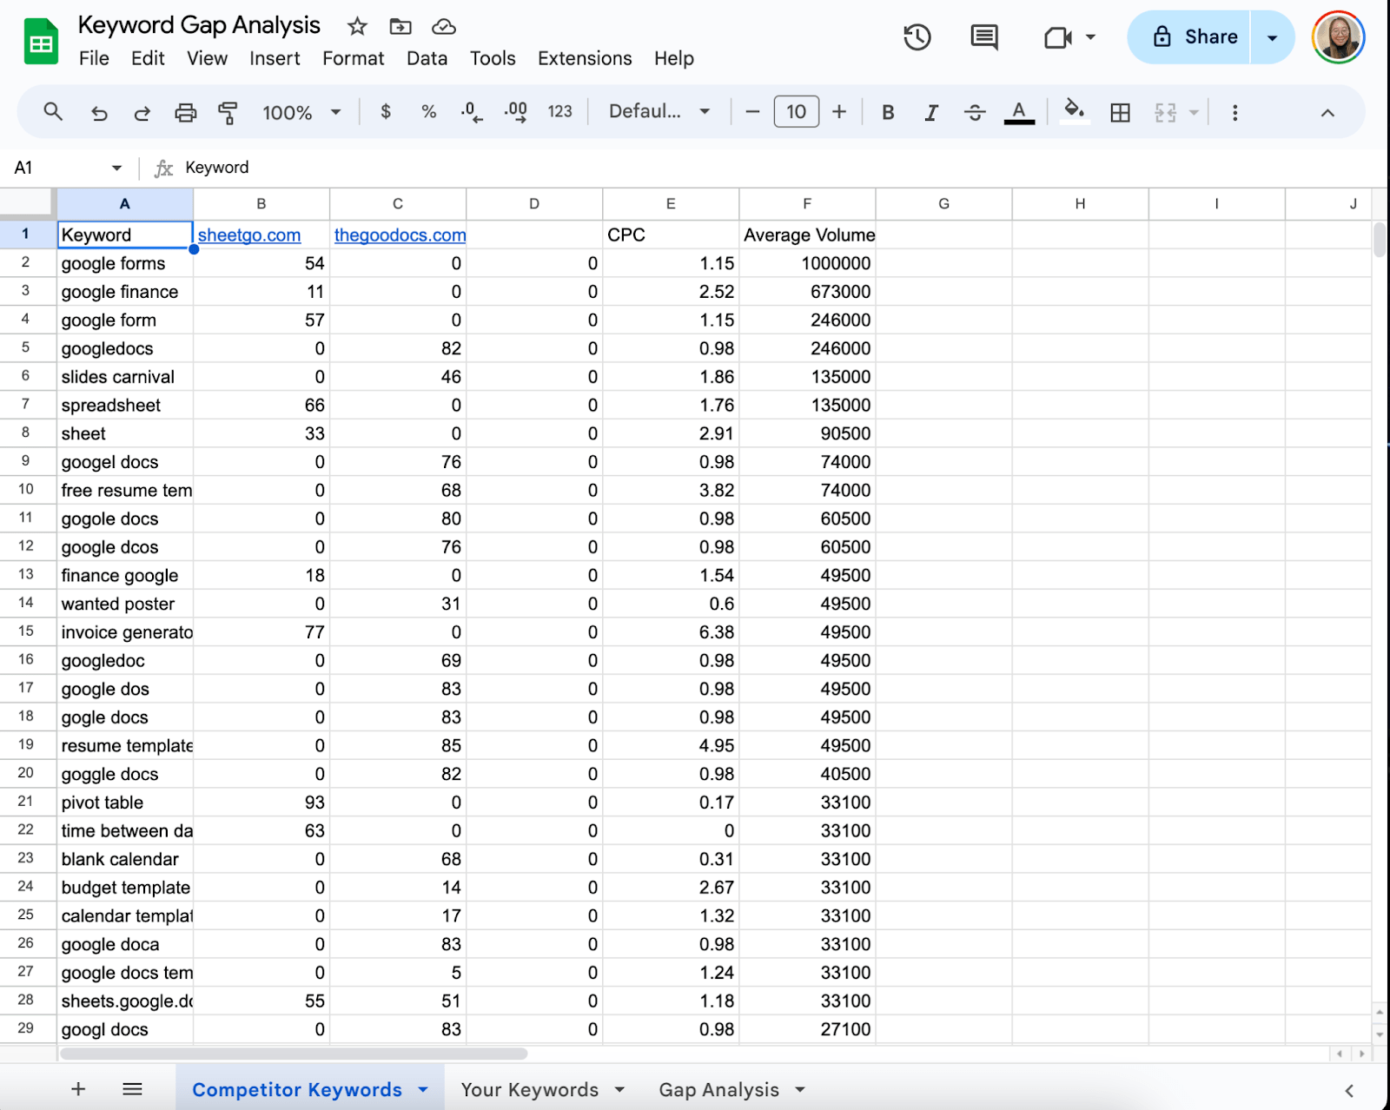This screenshot has width=1390, height=1110.
Task: Open the Data menu
Action: pyautogui.click(x=427, y=58)
